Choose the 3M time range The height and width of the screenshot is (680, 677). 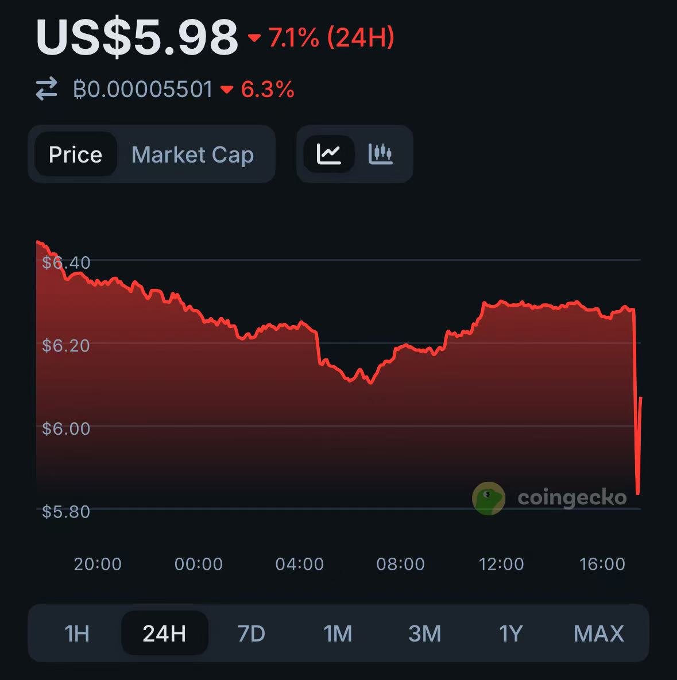coord(424,633)
